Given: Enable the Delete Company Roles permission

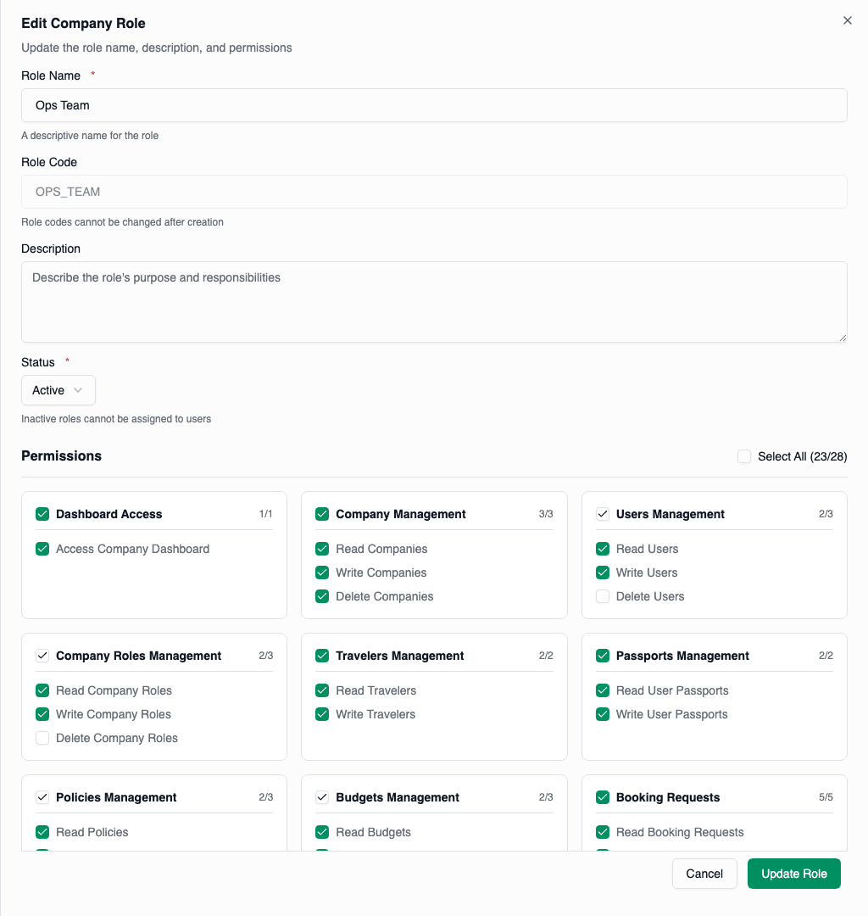Looking at the screenshot, I should click(42, 738).
